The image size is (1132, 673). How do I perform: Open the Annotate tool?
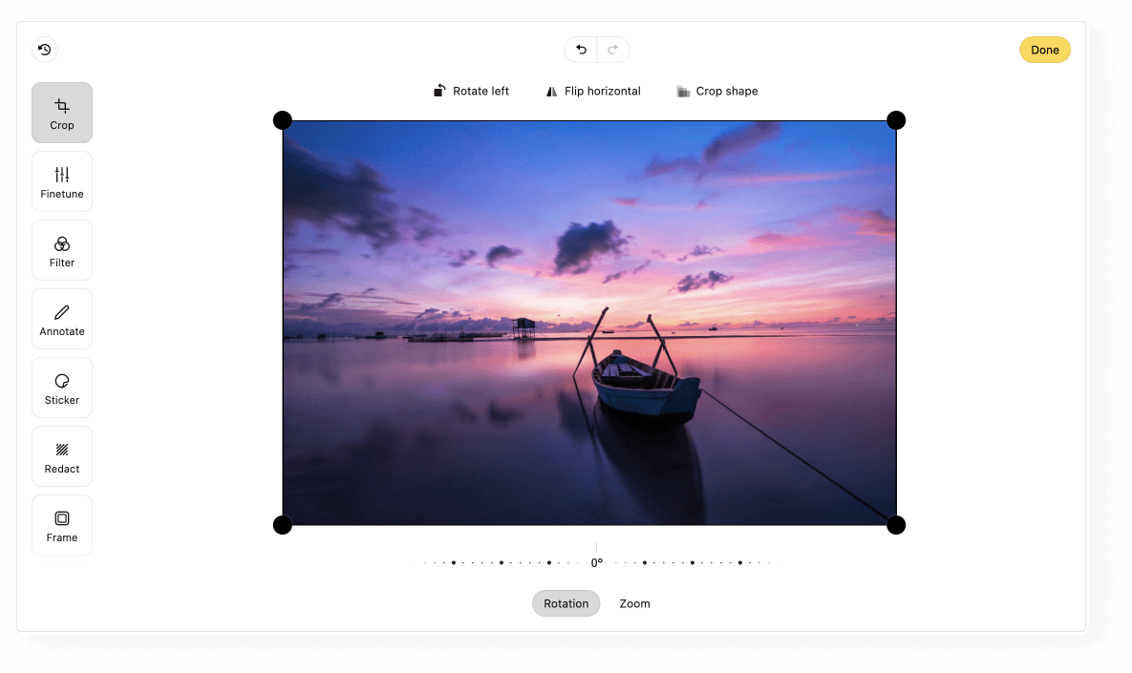click(x=61, y=318)
